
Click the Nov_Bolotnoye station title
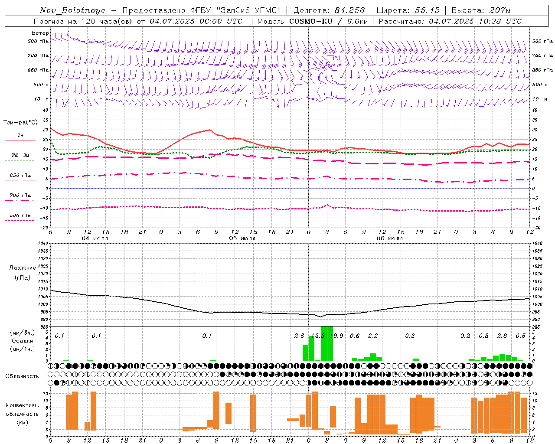click(72, 10)
